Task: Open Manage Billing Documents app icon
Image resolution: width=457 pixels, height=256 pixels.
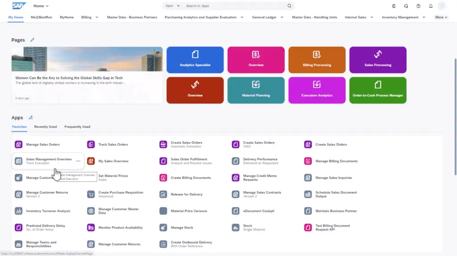Action: (308, 161)
